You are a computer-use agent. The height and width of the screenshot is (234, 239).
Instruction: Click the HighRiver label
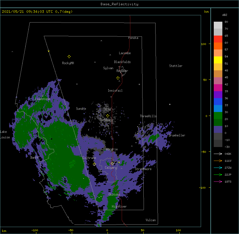point(119,206)
